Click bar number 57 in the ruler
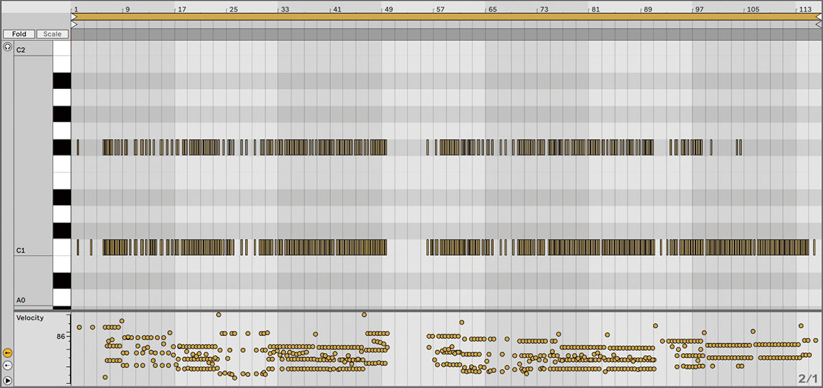 point(440,10)
